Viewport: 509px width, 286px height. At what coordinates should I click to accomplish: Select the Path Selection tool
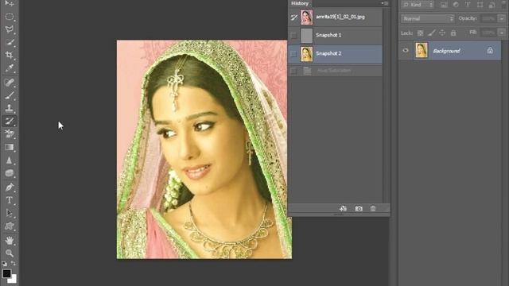tap(10, 213)
